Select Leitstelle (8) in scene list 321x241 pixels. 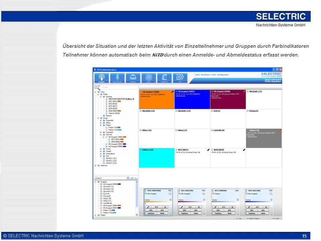pos(107,203)
